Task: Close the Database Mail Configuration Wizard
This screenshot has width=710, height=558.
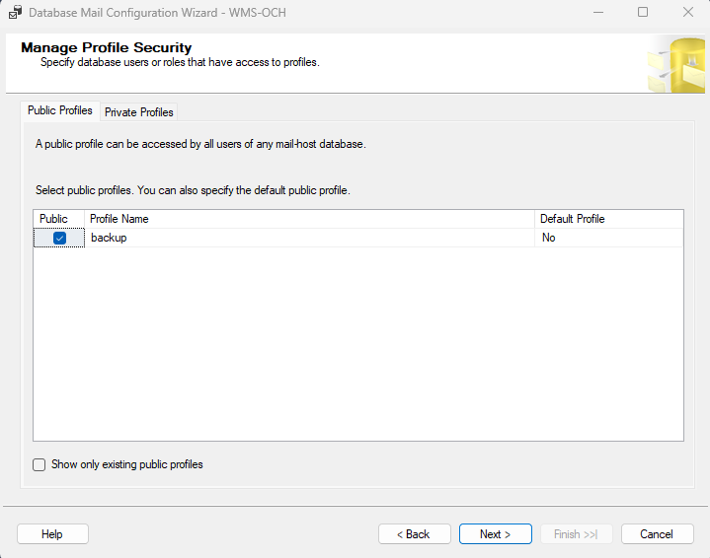Action: point(687,13)
